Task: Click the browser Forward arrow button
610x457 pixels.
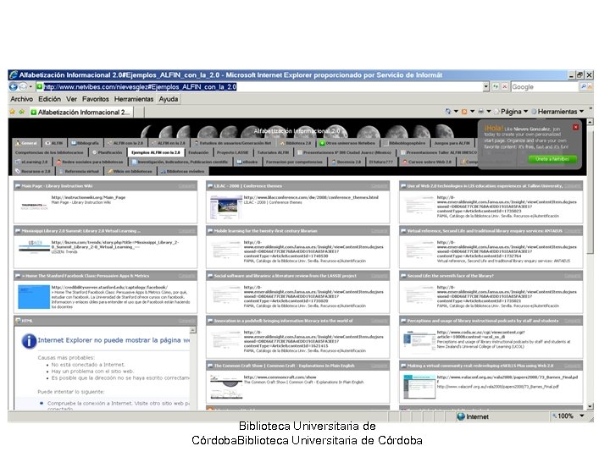Action: (x=24, y=87)
